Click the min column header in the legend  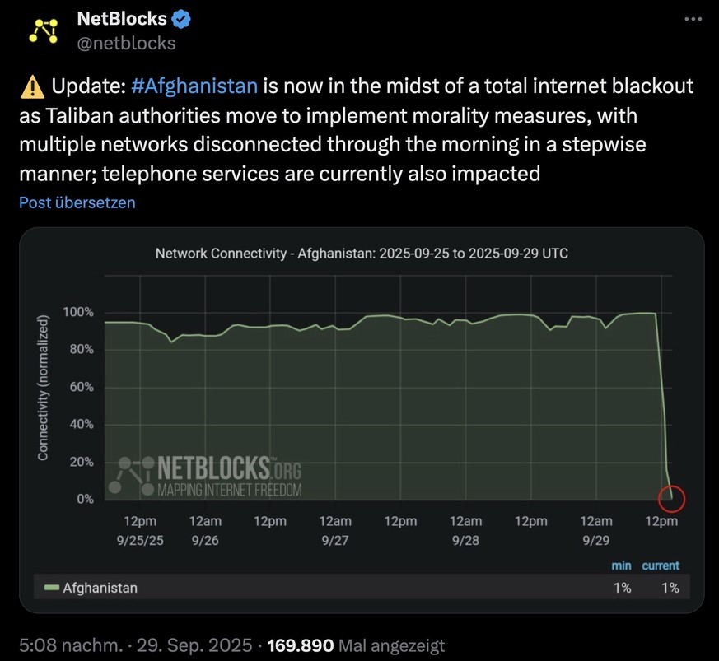[621, 566]
